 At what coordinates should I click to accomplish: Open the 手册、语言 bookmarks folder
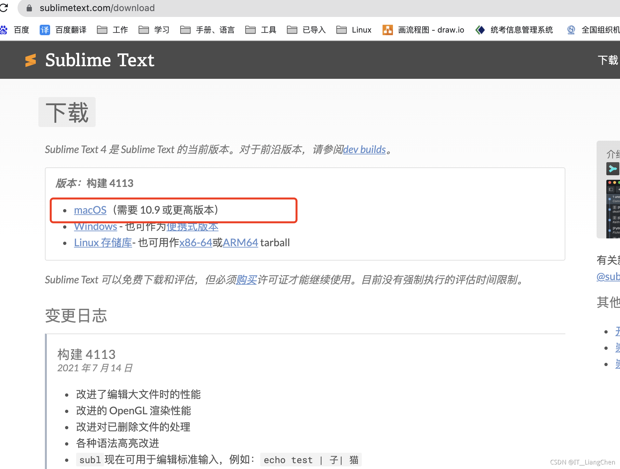pos(208,30)
